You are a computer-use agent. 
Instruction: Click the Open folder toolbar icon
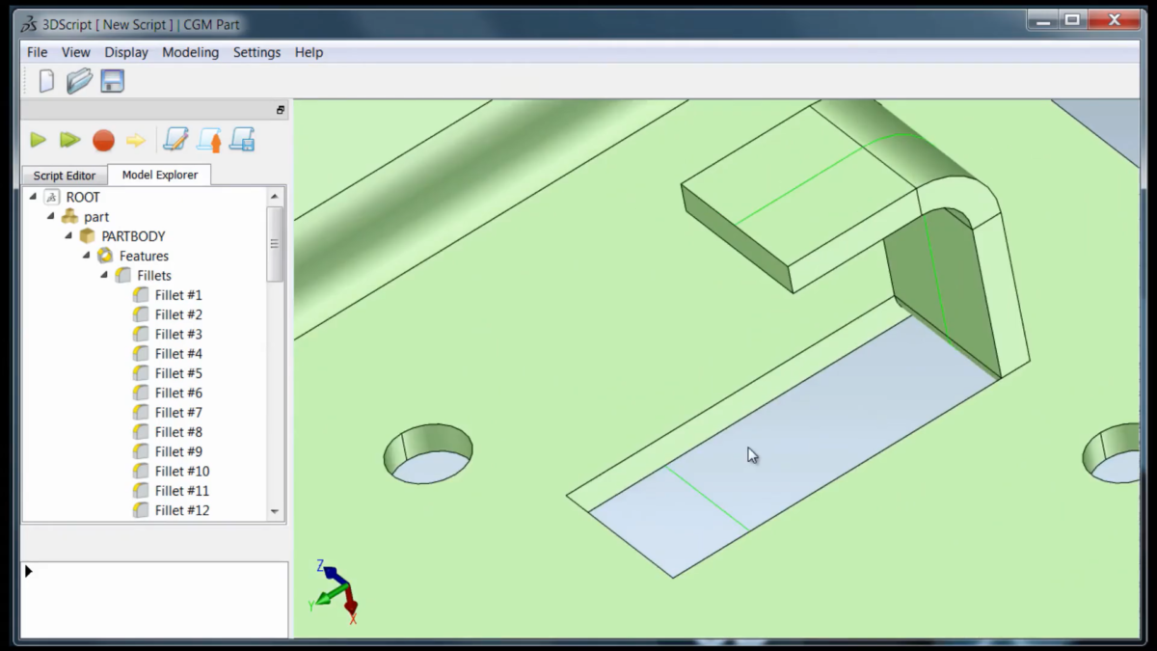pos(79,81)
